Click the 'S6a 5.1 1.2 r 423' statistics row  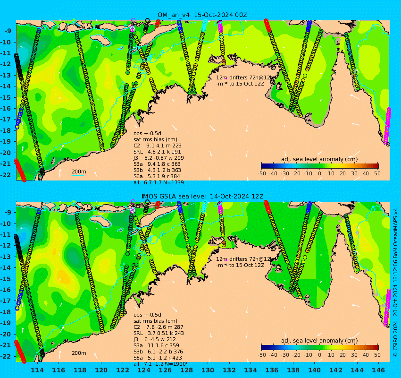point(158,358)
